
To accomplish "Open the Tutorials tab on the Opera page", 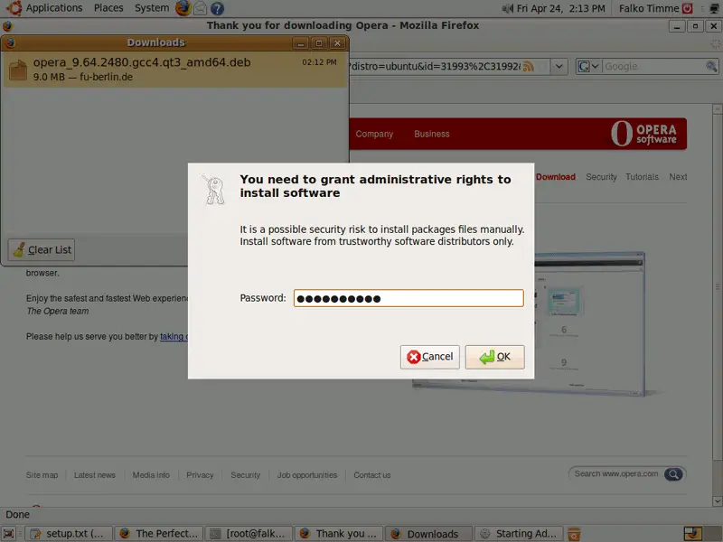I will coord(642,176).
